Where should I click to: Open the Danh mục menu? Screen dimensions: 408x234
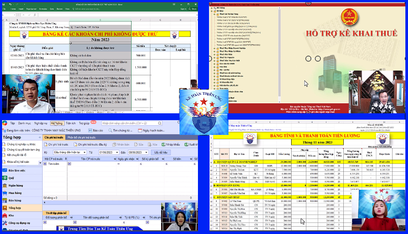coord(24,123)
